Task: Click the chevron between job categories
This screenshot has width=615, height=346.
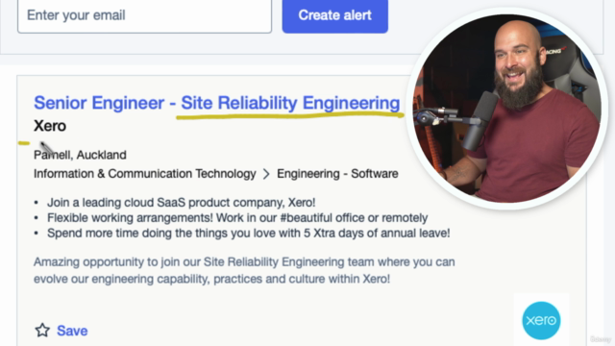Action: tap(266, 174)
